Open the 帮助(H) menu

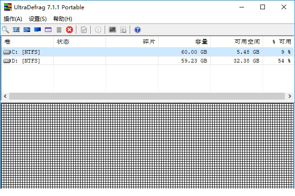63,19
